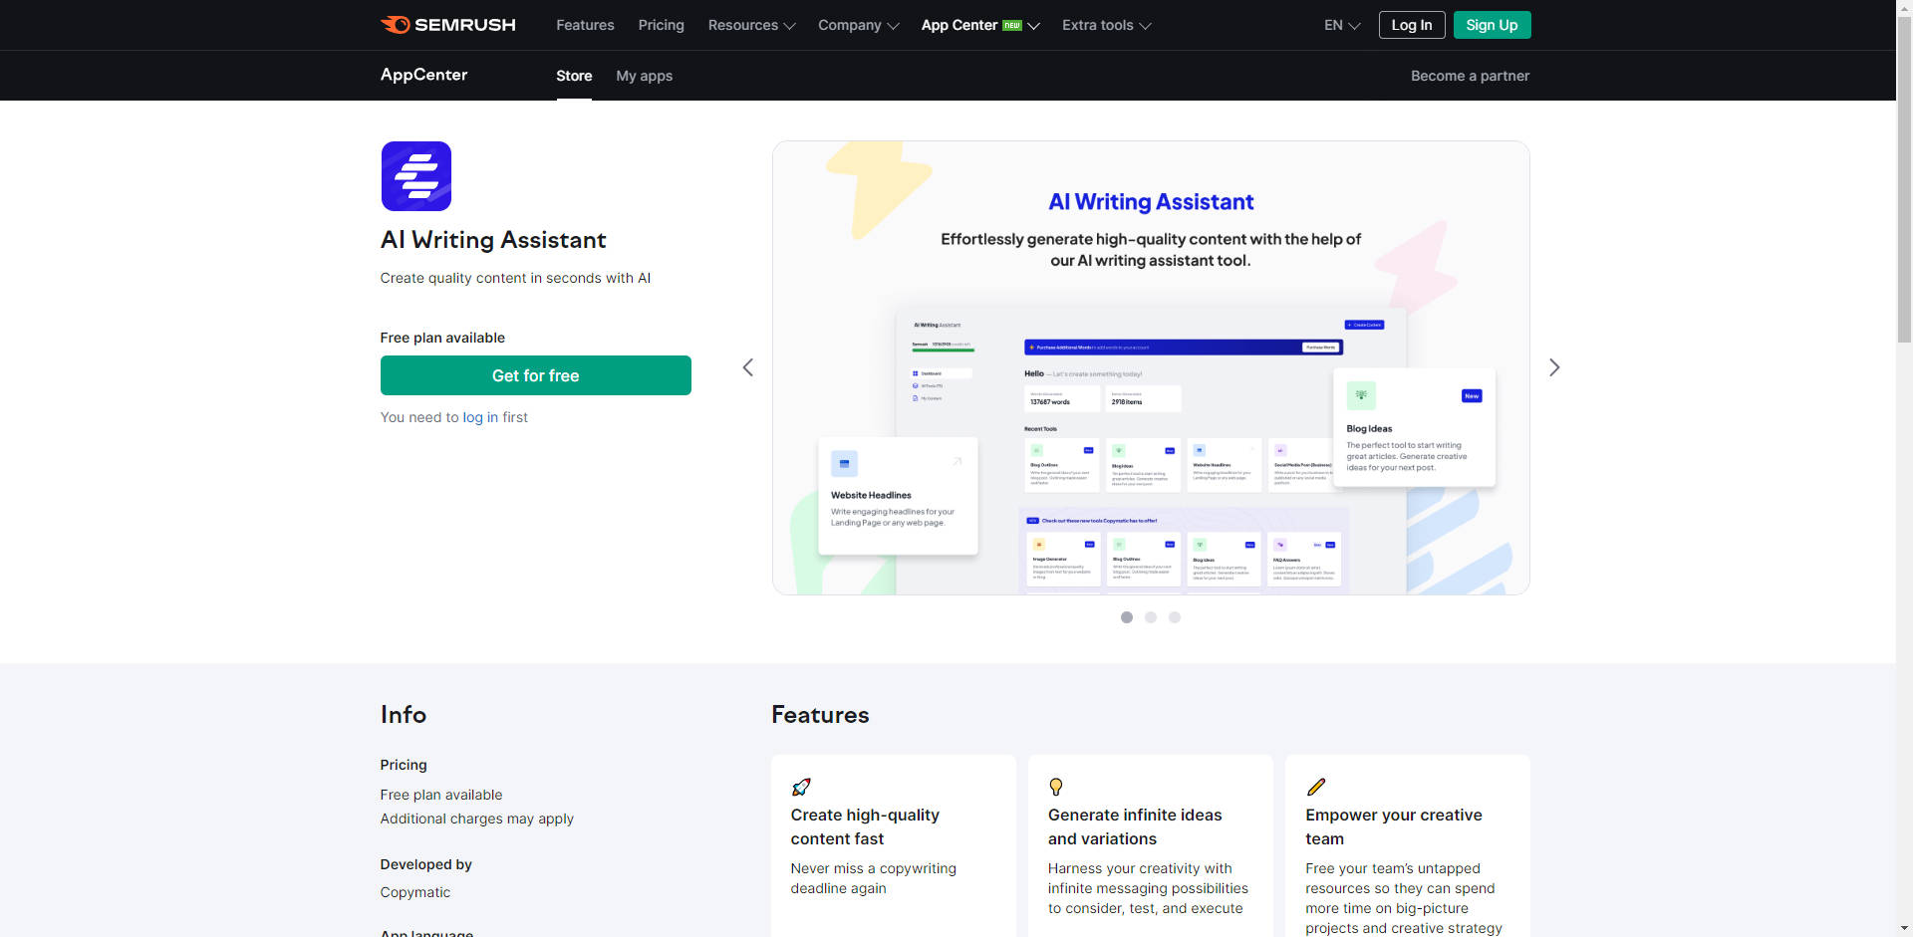The height and width of the screenshot is (937, 1913).
Task: Expand the Company dropdown menu
Action: (x=858, y=25)
